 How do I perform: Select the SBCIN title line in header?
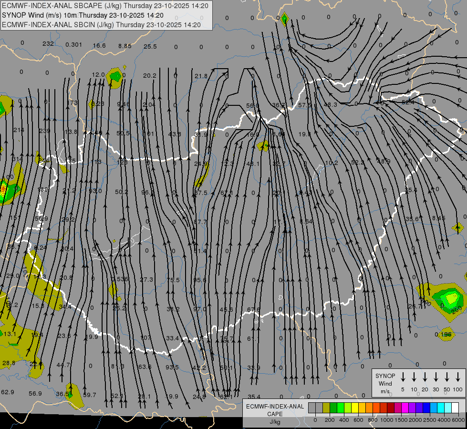101,25
